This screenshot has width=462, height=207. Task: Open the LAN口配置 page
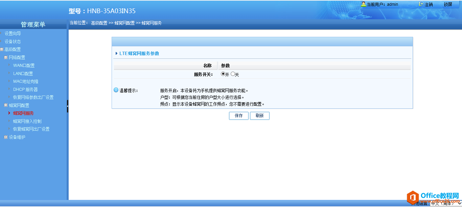coord(23,74)
